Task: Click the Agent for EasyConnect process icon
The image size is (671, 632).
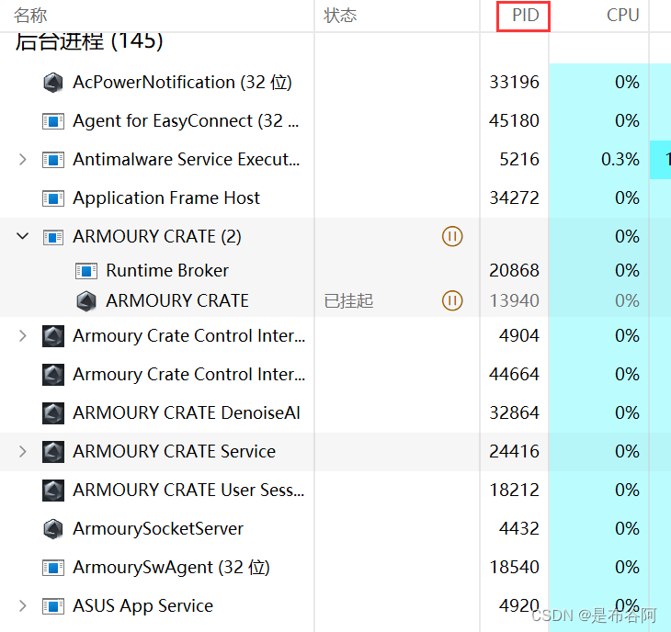Action: 53,121
